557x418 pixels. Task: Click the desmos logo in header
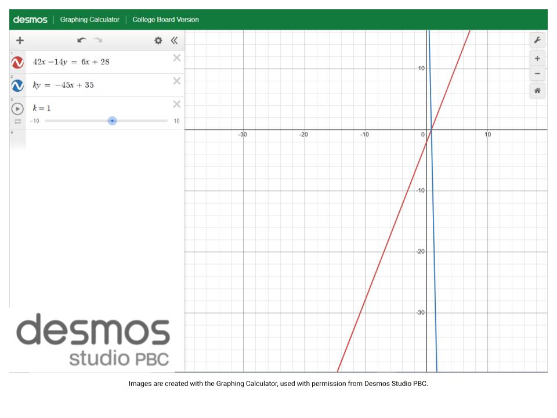[30, 20]
